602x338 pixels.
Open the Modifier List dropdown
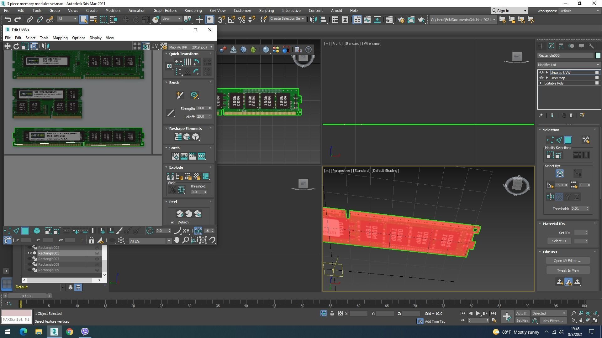click(568, 65)
